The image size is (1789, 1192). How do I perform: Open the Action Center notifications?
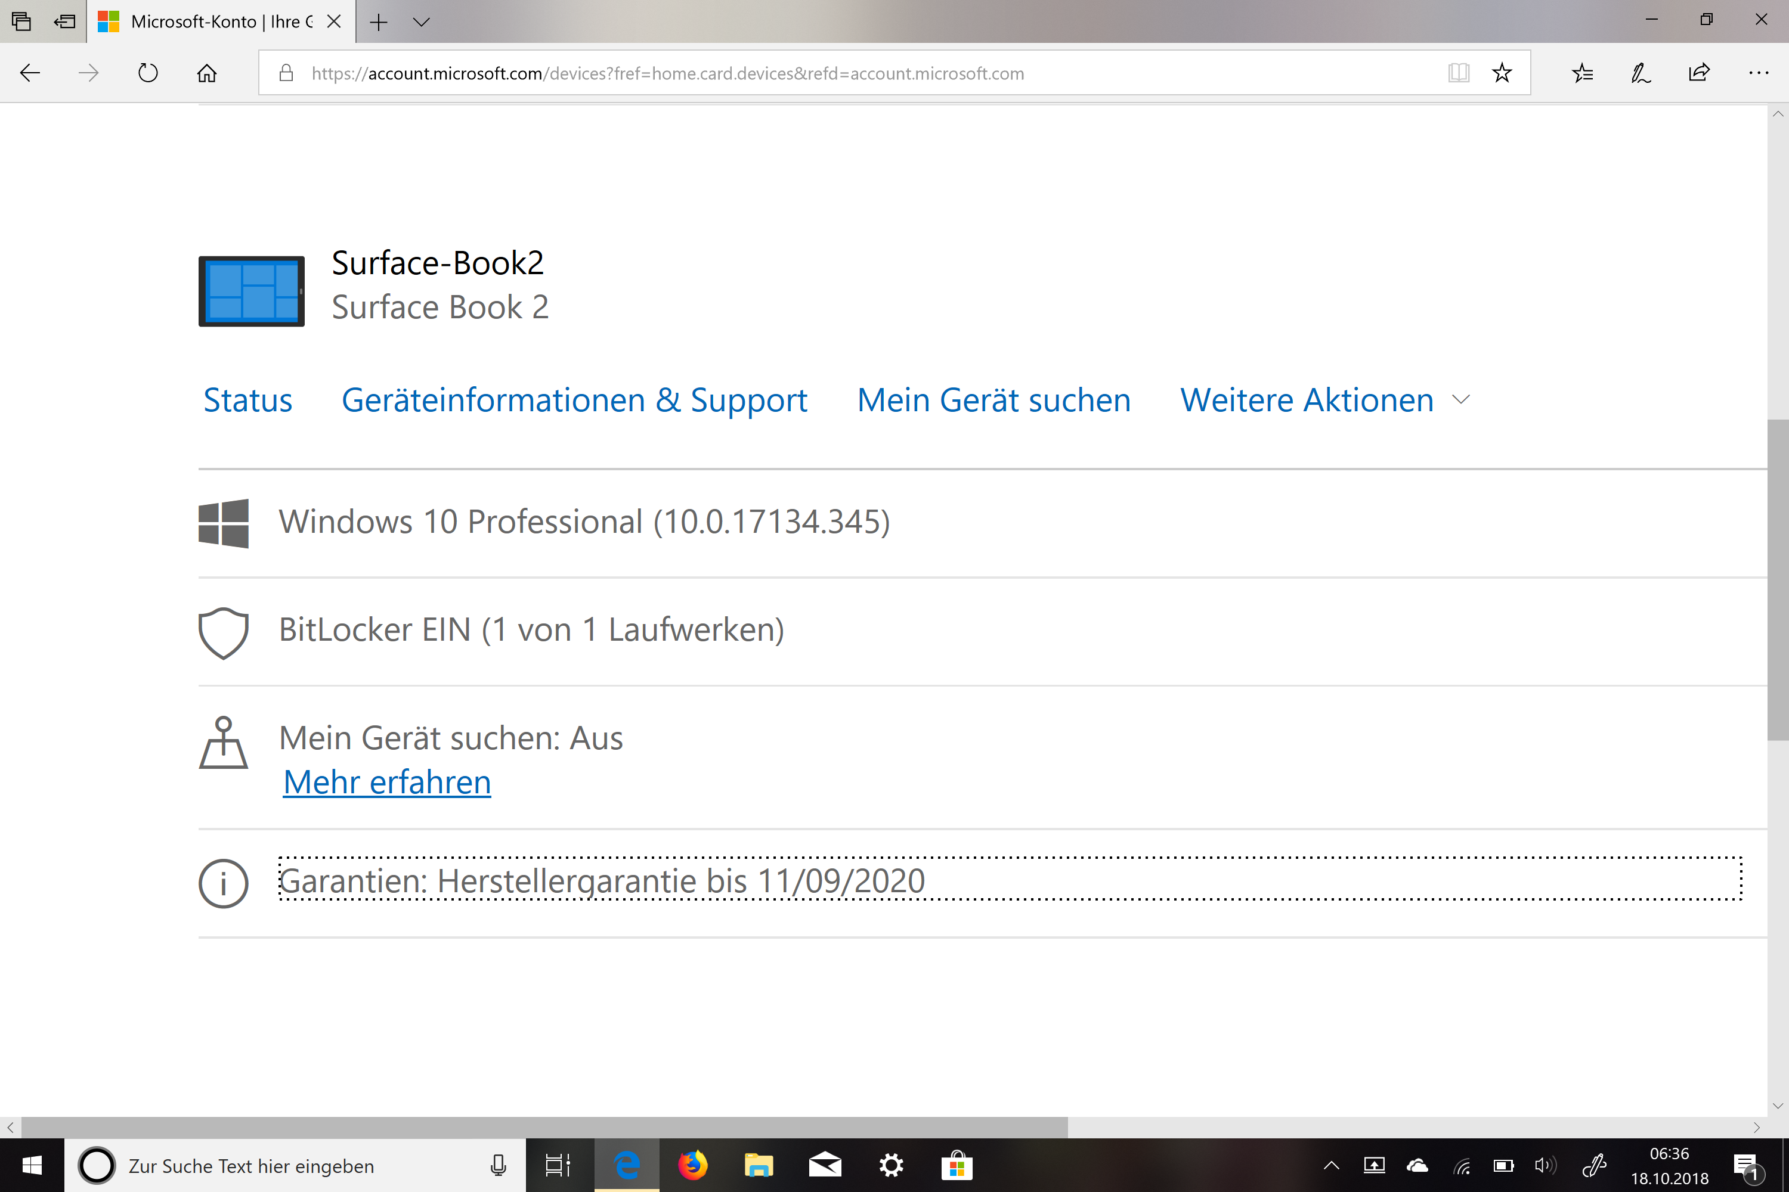point(1747,1167)
